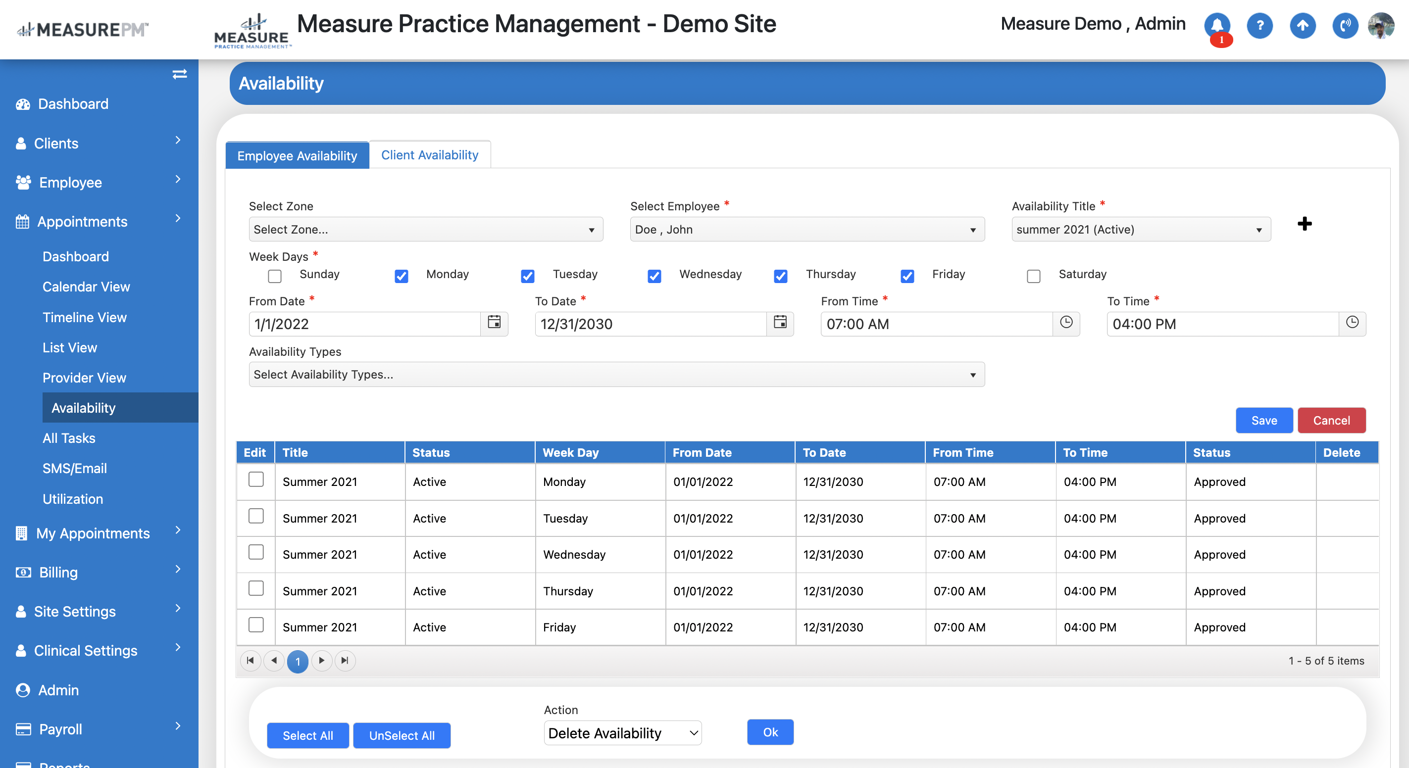Open the Availability Types dropdown
The image size is (1409, 768).
(616, 375)
